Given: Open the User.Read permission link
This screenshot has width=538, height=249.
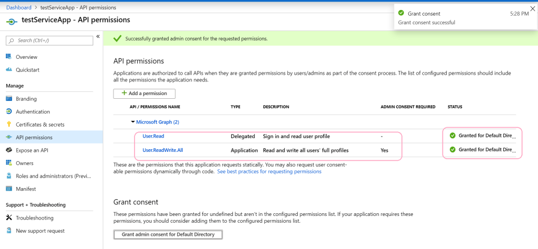Looking at the screenshot, I should coord(153,136).
